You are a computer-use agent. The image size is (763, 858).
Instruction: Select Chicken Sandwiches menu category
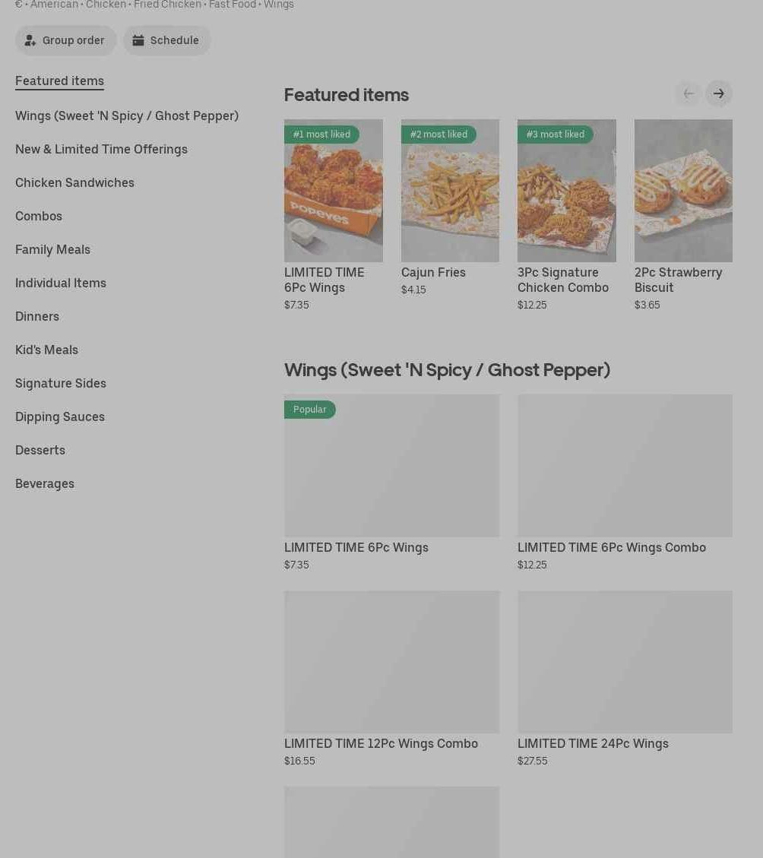[x=74, y=182]
